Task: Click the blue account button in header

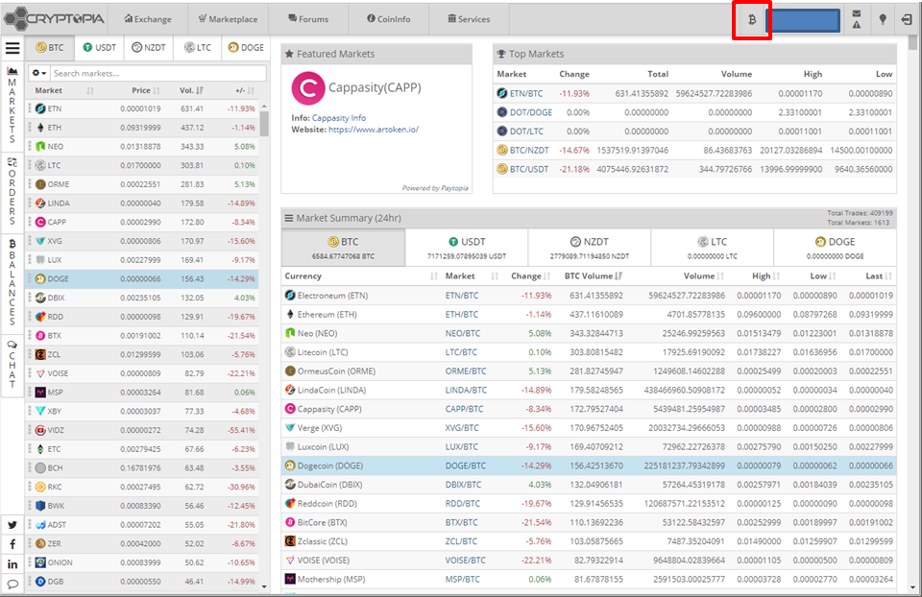Action: tap(803, 20)
